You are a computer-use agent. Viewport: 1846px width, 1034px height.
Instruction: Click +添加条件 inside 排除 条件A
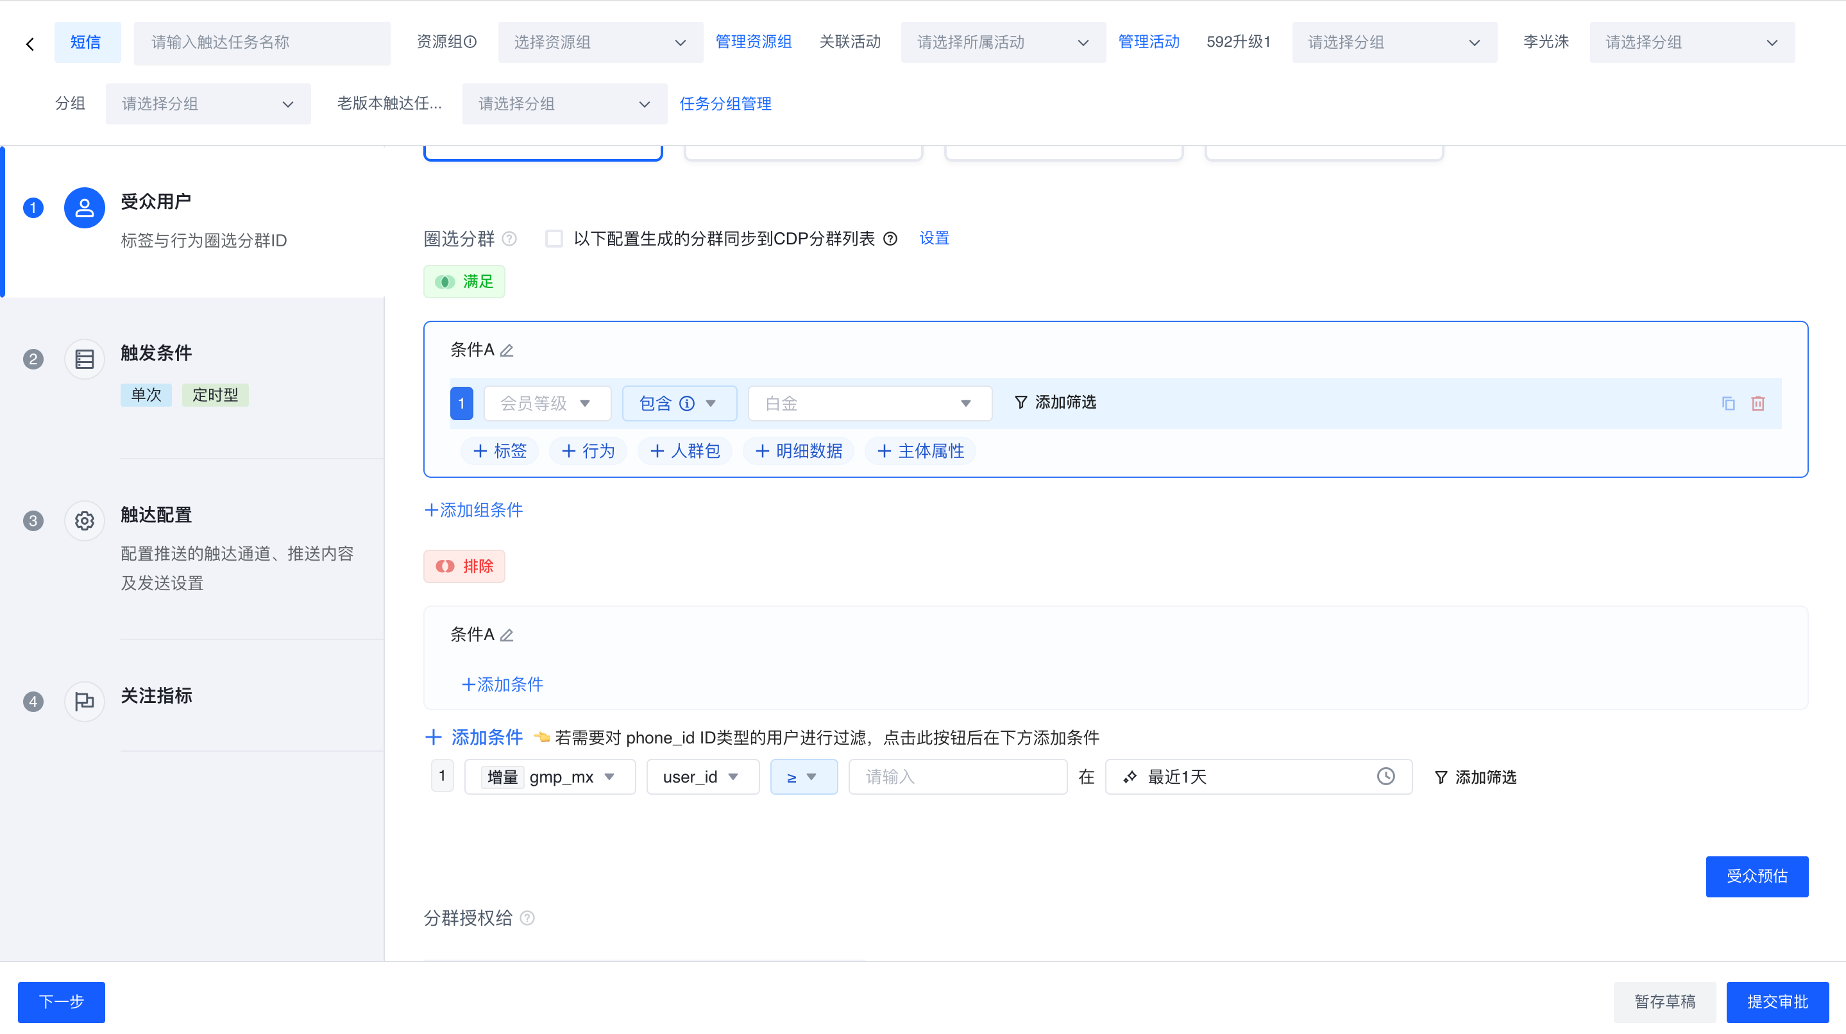502,684
